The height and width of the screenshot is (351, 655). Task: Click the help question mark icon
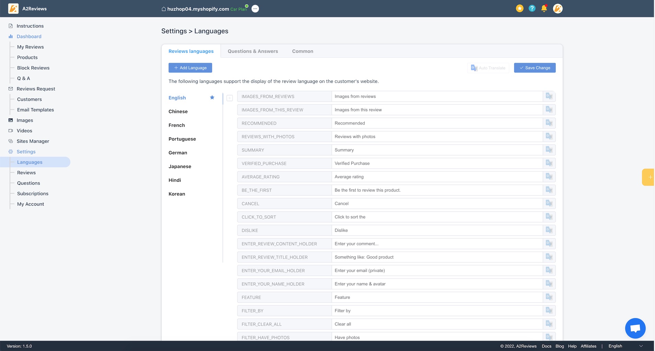pos(532,8)
